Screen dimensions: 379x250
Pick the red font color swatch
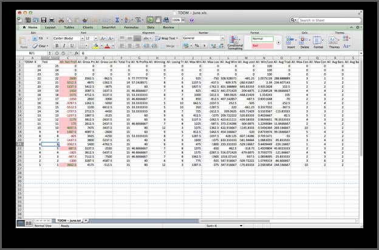(108, 46)
